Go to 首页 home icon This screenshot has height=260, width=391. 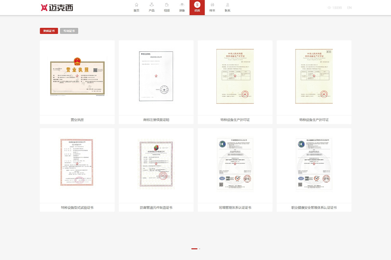136,5
